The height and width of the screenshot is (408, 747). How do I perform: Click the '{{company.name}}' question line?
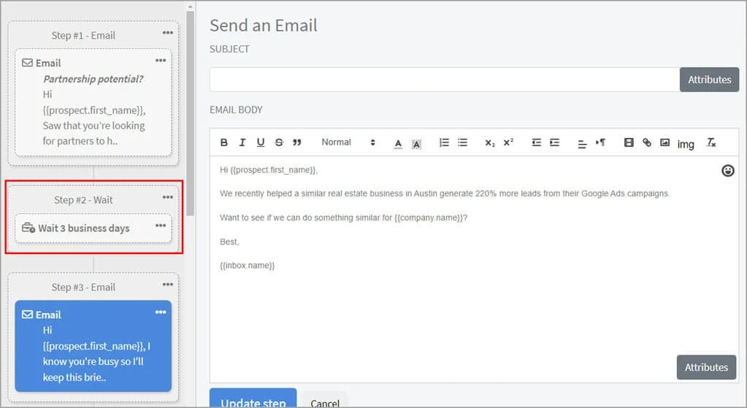pos(343,218)
